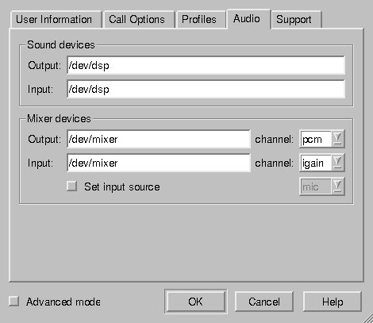373x323 pixels.
Task: Confirm settings with the OK button
Action: (x=195, y=302)
